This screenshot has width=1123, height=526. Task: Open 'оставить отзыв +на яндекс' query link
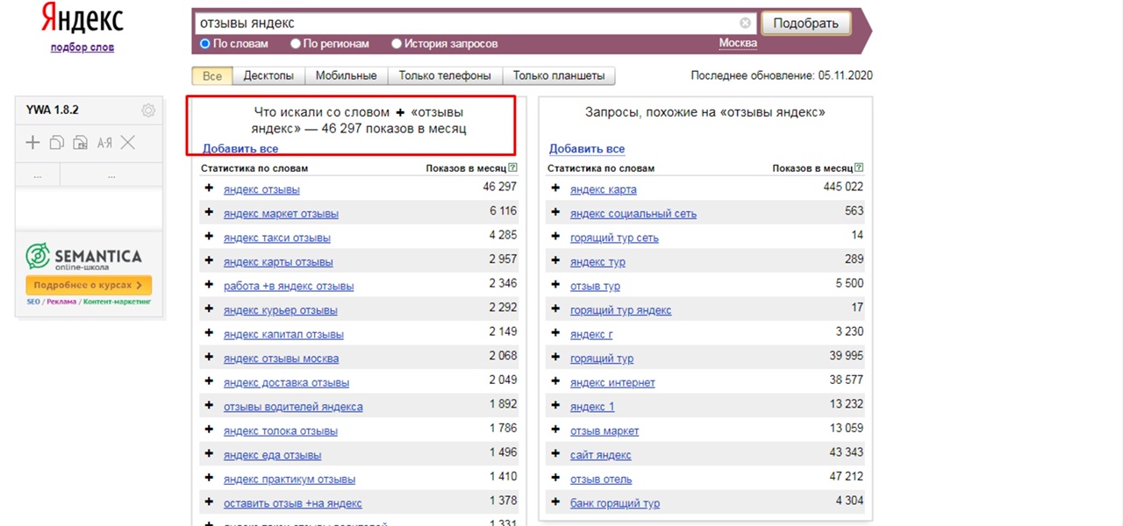[x=293, y=503]
